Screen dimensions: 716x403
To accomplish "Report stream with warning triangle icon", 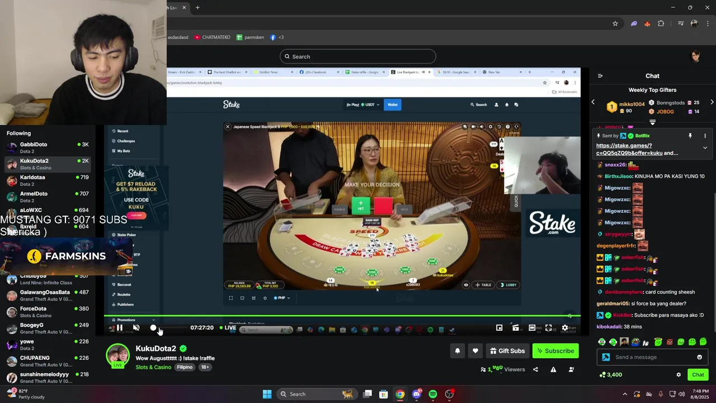I will [x=553, y=369].
